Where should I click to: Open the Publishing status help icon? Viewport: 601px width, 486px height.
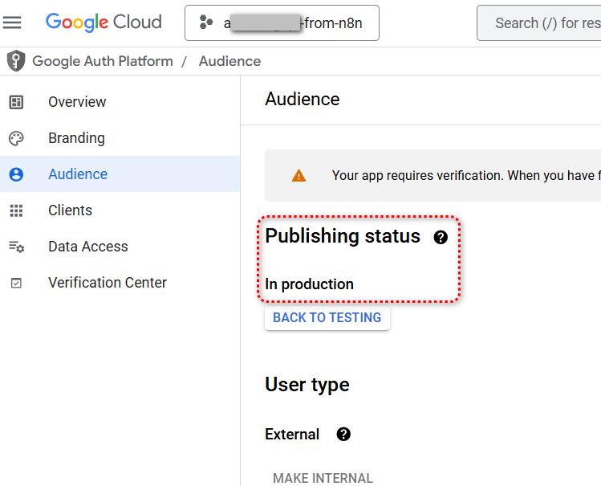tap(441, 238)
